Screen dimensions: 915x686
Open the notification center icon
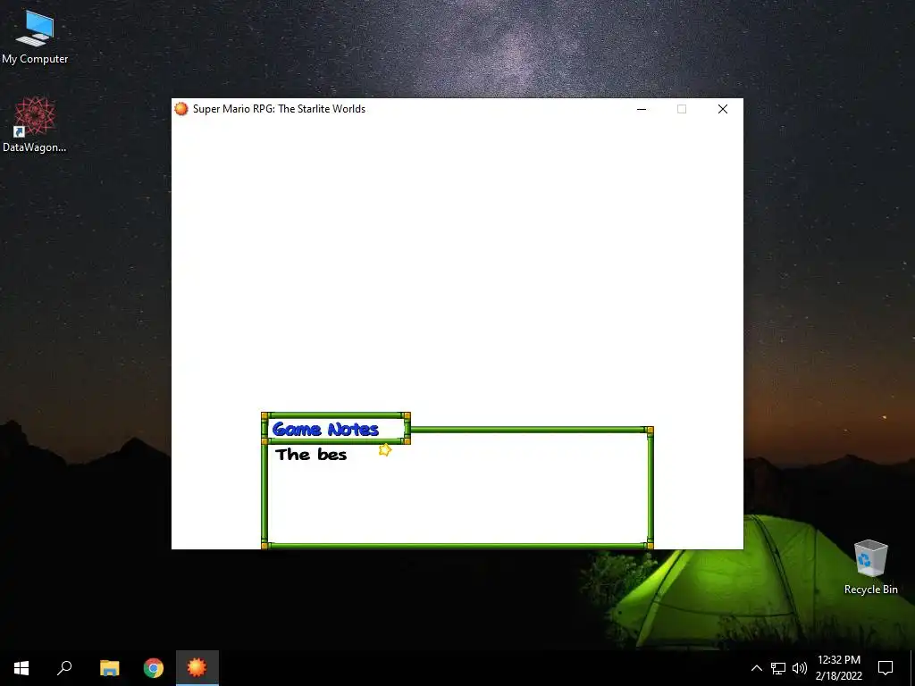click(886, 668)
